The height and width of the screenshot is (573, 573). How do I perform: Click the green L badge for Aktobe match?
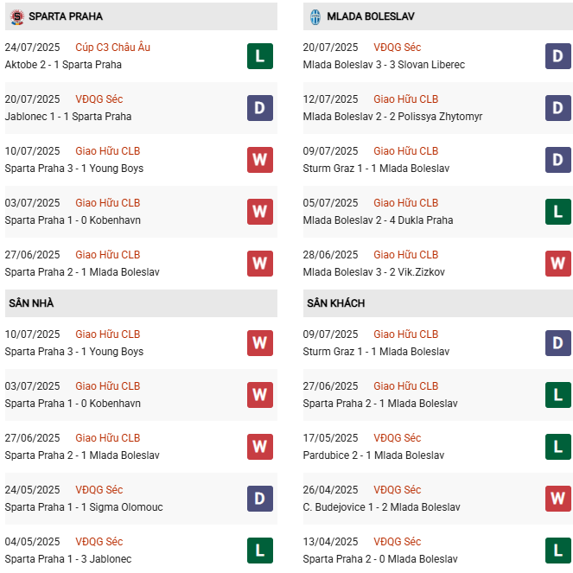(x=260, y=56)
